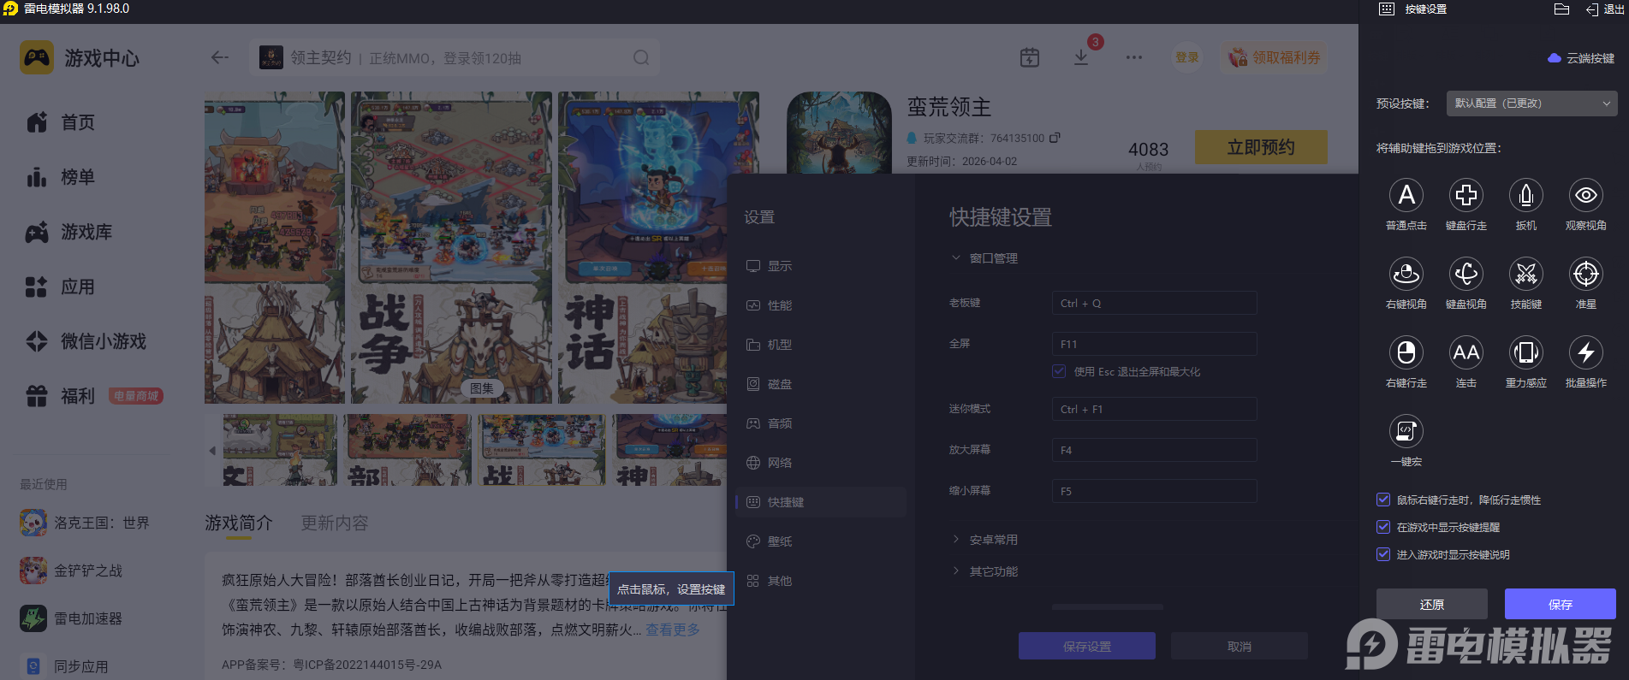Open 云端按键 cloud keymaps
Screen dimensions: 1629x680
click(x=1581, y=58)
